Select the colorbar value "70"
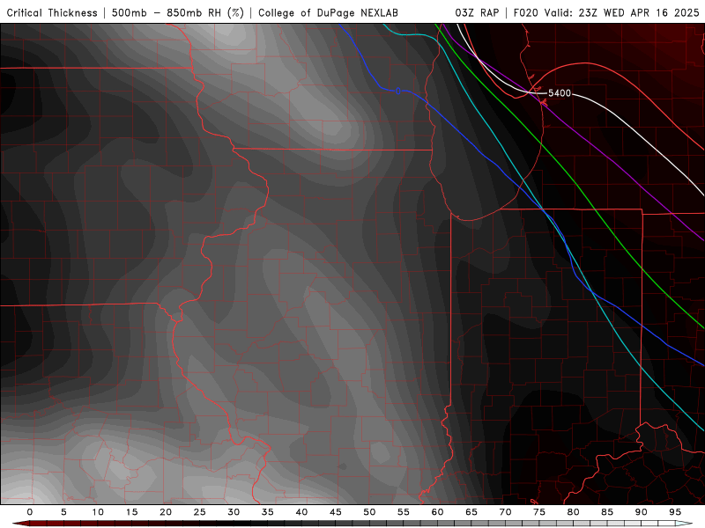This screenshot has width=705, height=528. [505, 512]
